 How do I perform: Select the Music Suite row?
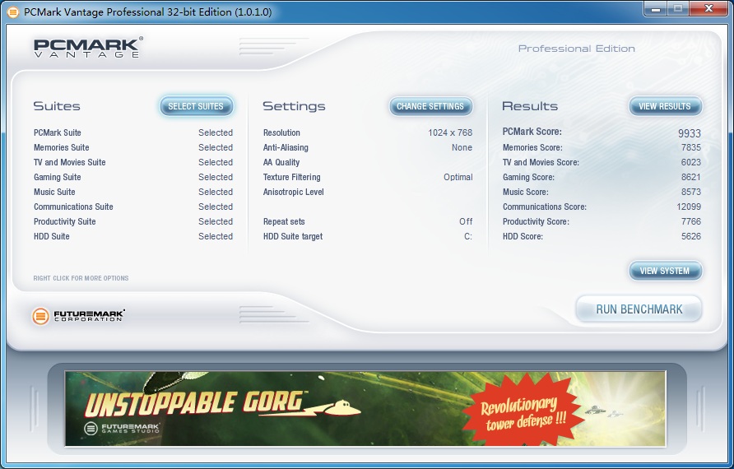coord(133,192)
